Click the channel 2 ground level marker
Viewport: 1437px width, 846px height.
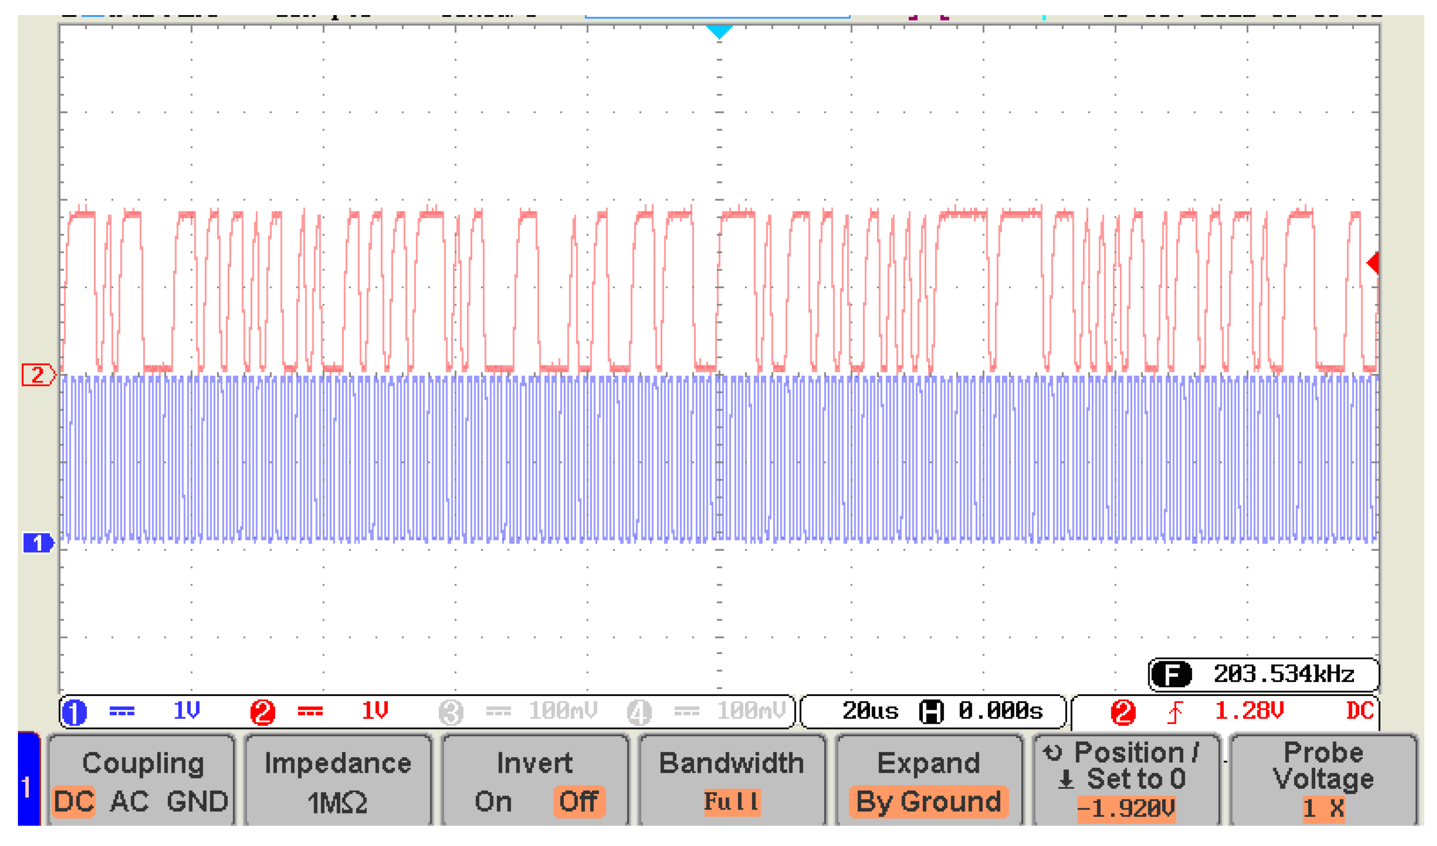pos(38,375)
